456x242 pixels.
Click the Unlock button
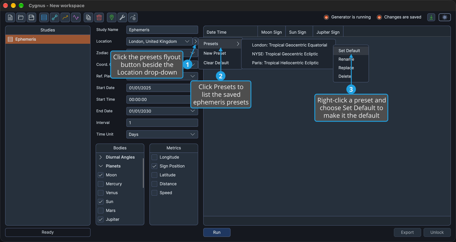(437, 232)
